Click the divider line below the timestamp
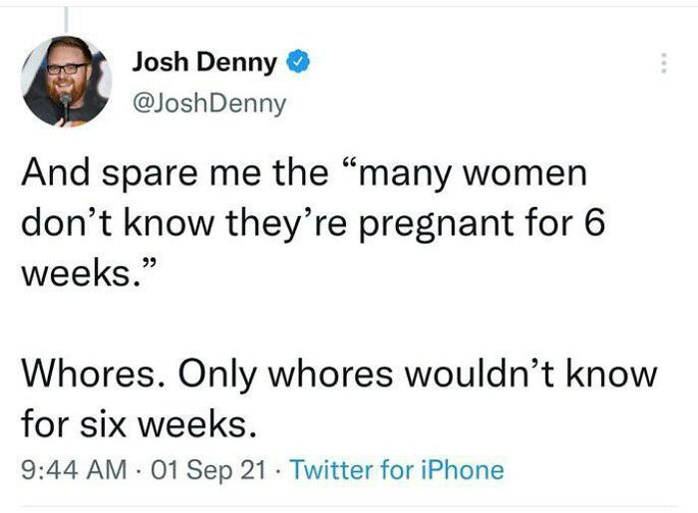The width and height of the screenshot is (698, 513). [x=349, y=506]
